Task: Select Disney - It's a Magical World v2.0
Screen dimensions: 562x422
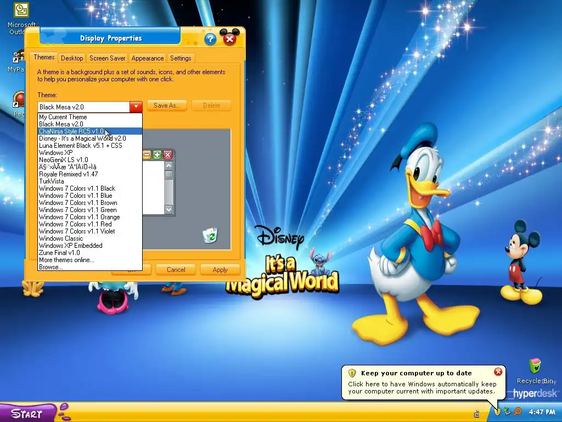Action: point(90,138)
